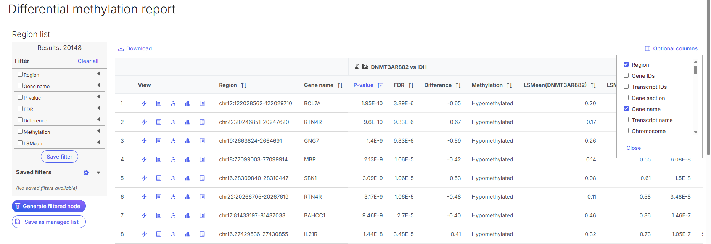Click the Download link

coord(135,48)
